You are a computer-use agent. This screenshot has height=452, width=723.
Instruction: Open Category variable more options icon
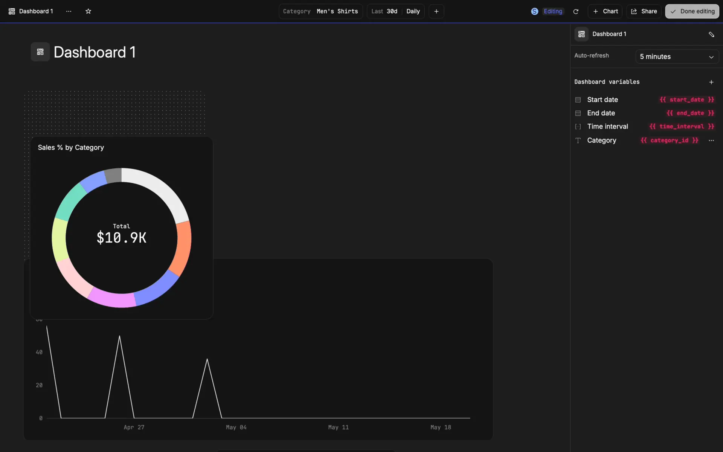(x=711, y=140)
